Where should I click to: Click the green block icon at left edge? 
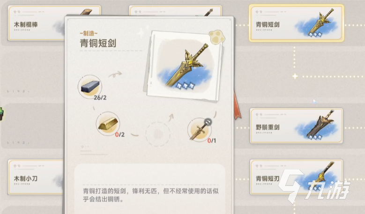click(x=1, y=114)
